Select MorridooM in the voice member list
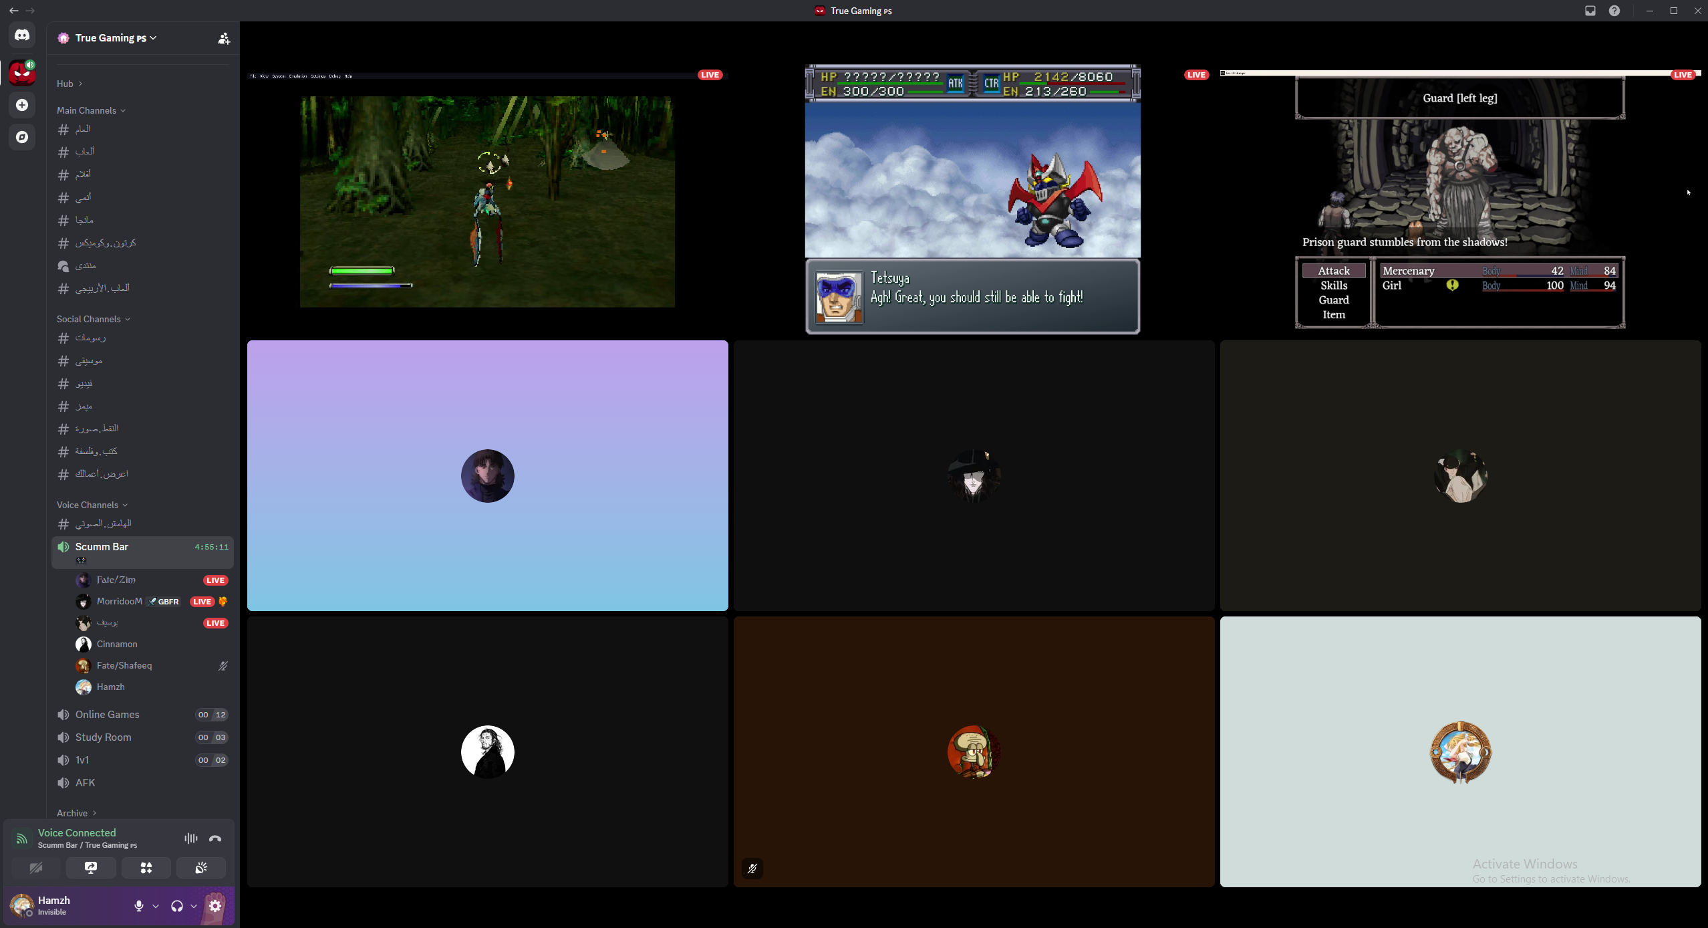The height and width of the screenshot is (928, 1708). click(152, 602)
